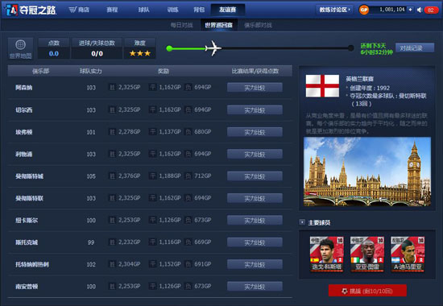Click the 夺冠之路 game logo
Image resolution: width=443 pixels, height=306 pixels.
31,10
